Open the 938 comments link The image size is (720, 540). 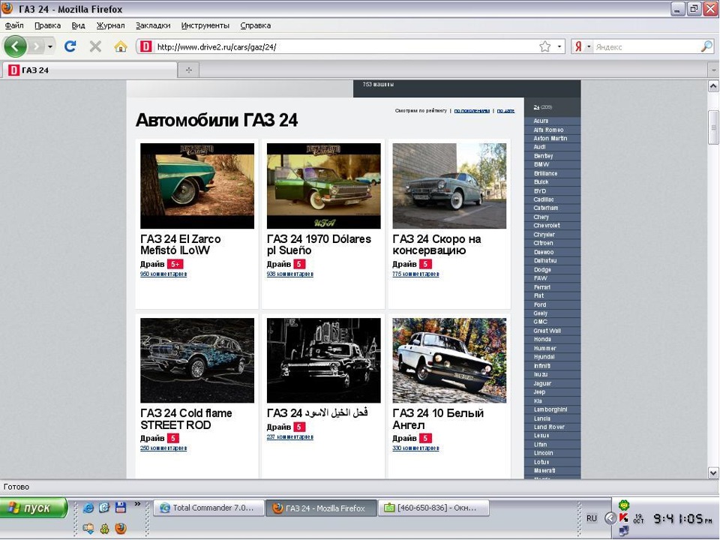click(x=289, y=274)
